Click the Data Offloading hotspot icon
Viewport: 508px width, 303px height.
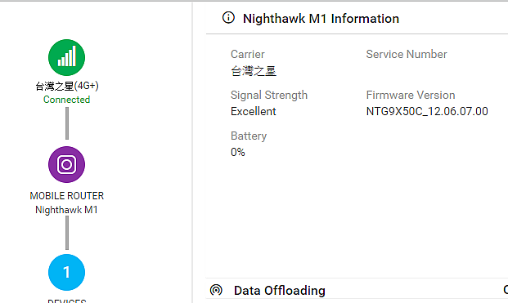click(216, 290)
